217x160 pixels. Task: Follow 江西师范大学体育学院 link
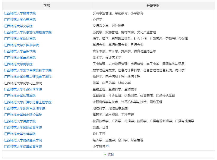click(20, 96)
